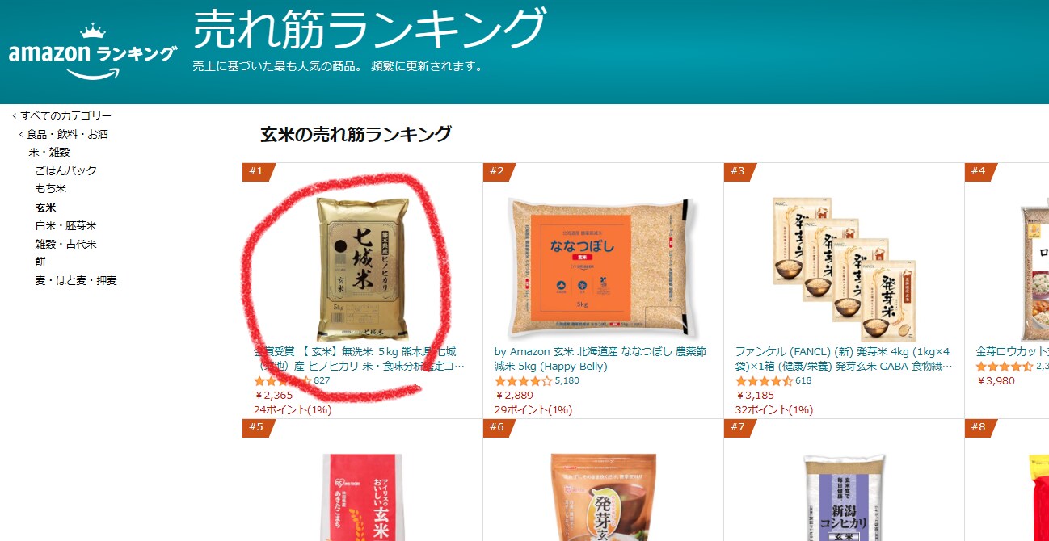The image size is (1049, 541).
Task: Open the 米・雑穀 category
Action: pos(49,152)
